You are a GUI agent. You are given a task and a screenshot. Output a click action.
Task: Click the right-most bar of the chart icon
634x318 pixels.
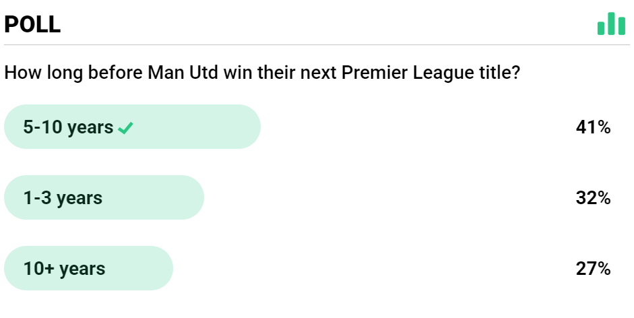[x=621, y=26]
